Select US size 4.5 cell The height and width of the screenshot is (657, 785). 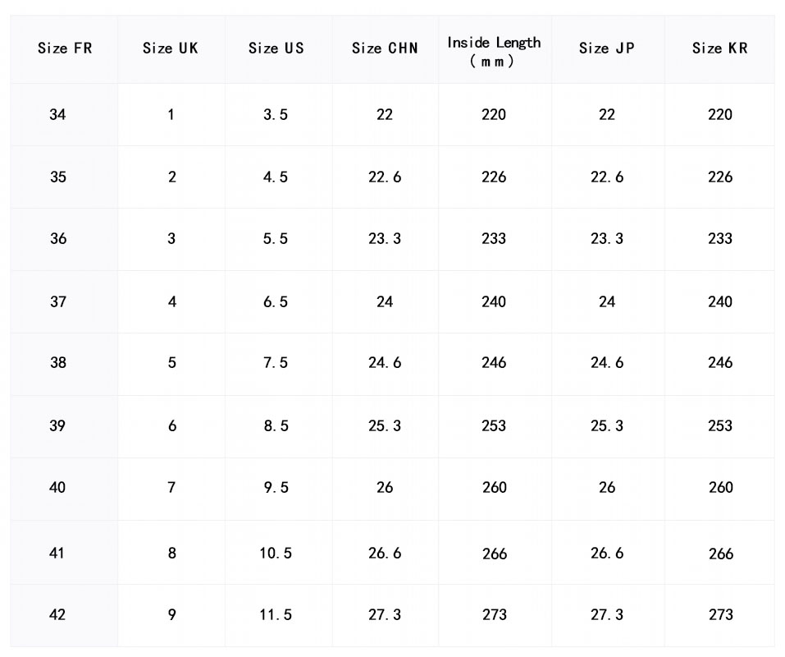pyautogui.click(x=276, y=177)
